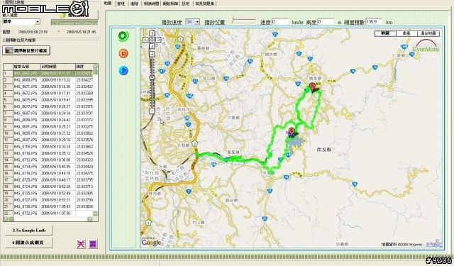
Task: Click the orange stop playback icon
Action: pos(123,53)
